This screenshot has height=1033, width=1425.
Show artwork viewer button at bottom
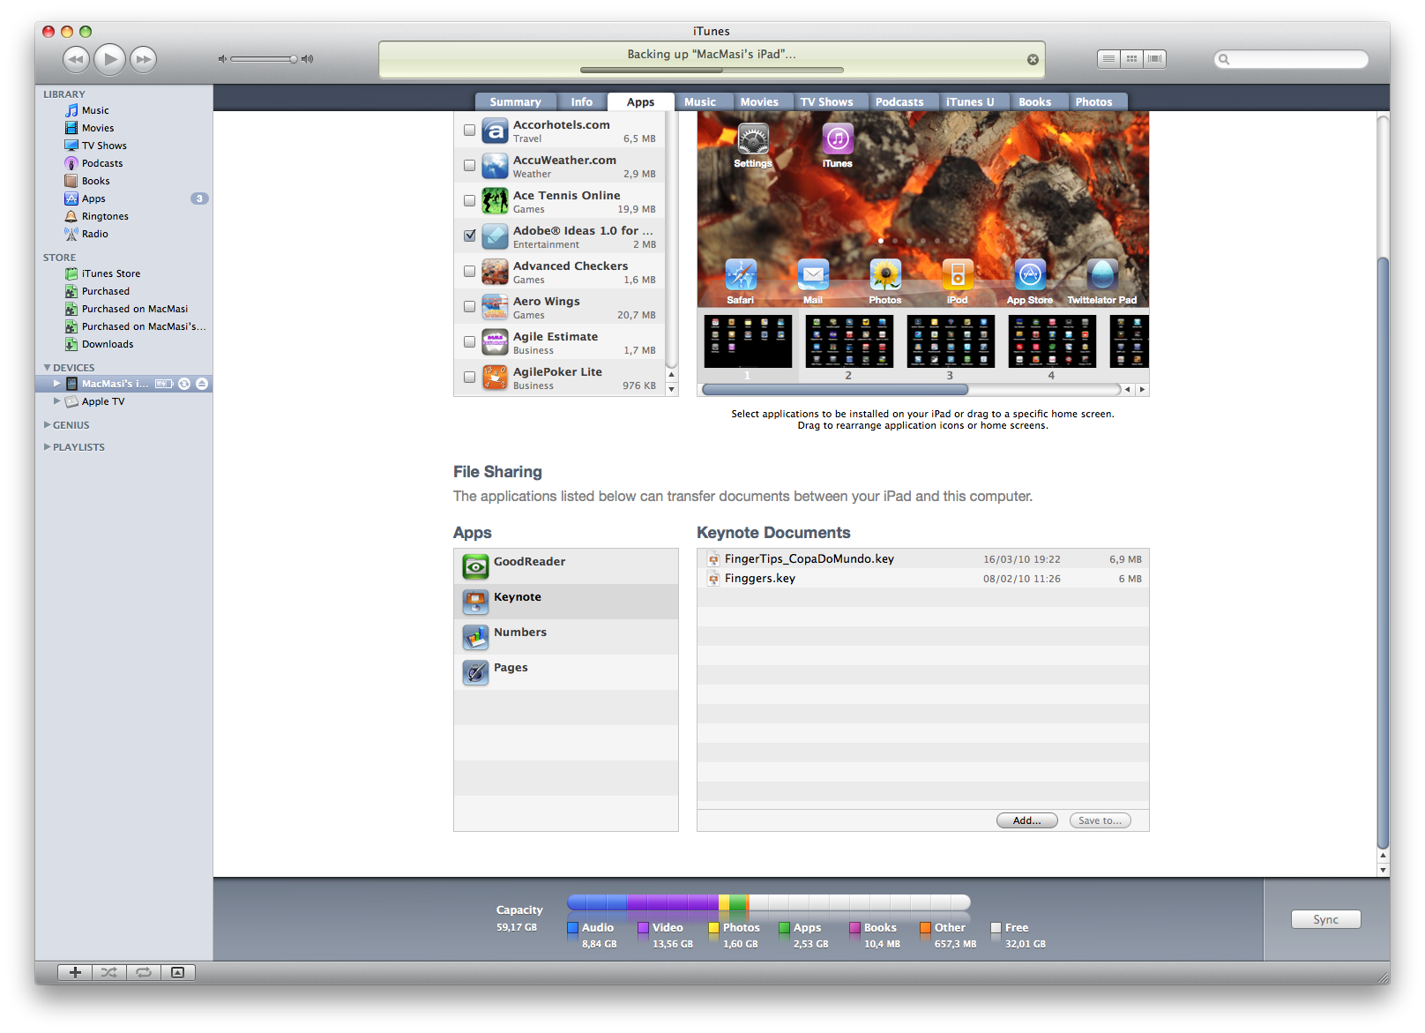pos(177,972)
